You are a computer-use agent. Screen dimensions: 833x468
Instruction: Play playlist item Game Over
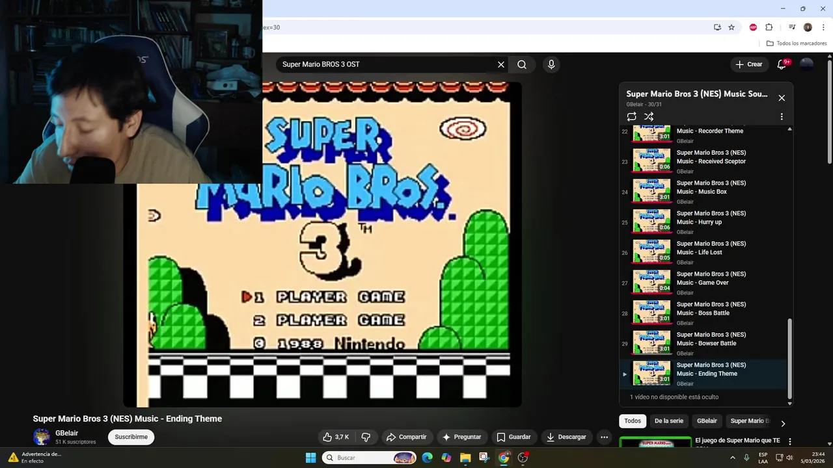pyautogui.click(x=703, y=283)
